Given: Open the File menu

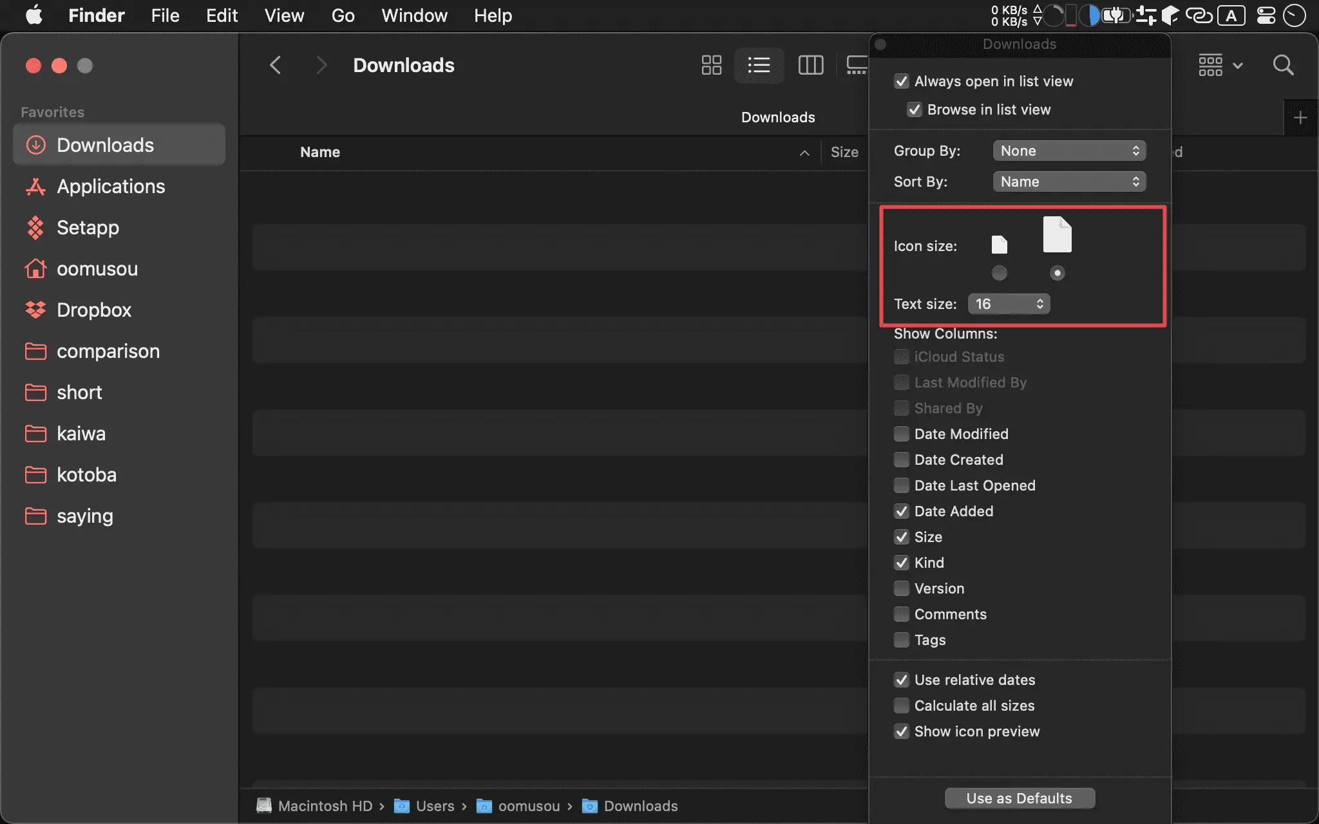Looking at the screenshot, I should (165, 15).
